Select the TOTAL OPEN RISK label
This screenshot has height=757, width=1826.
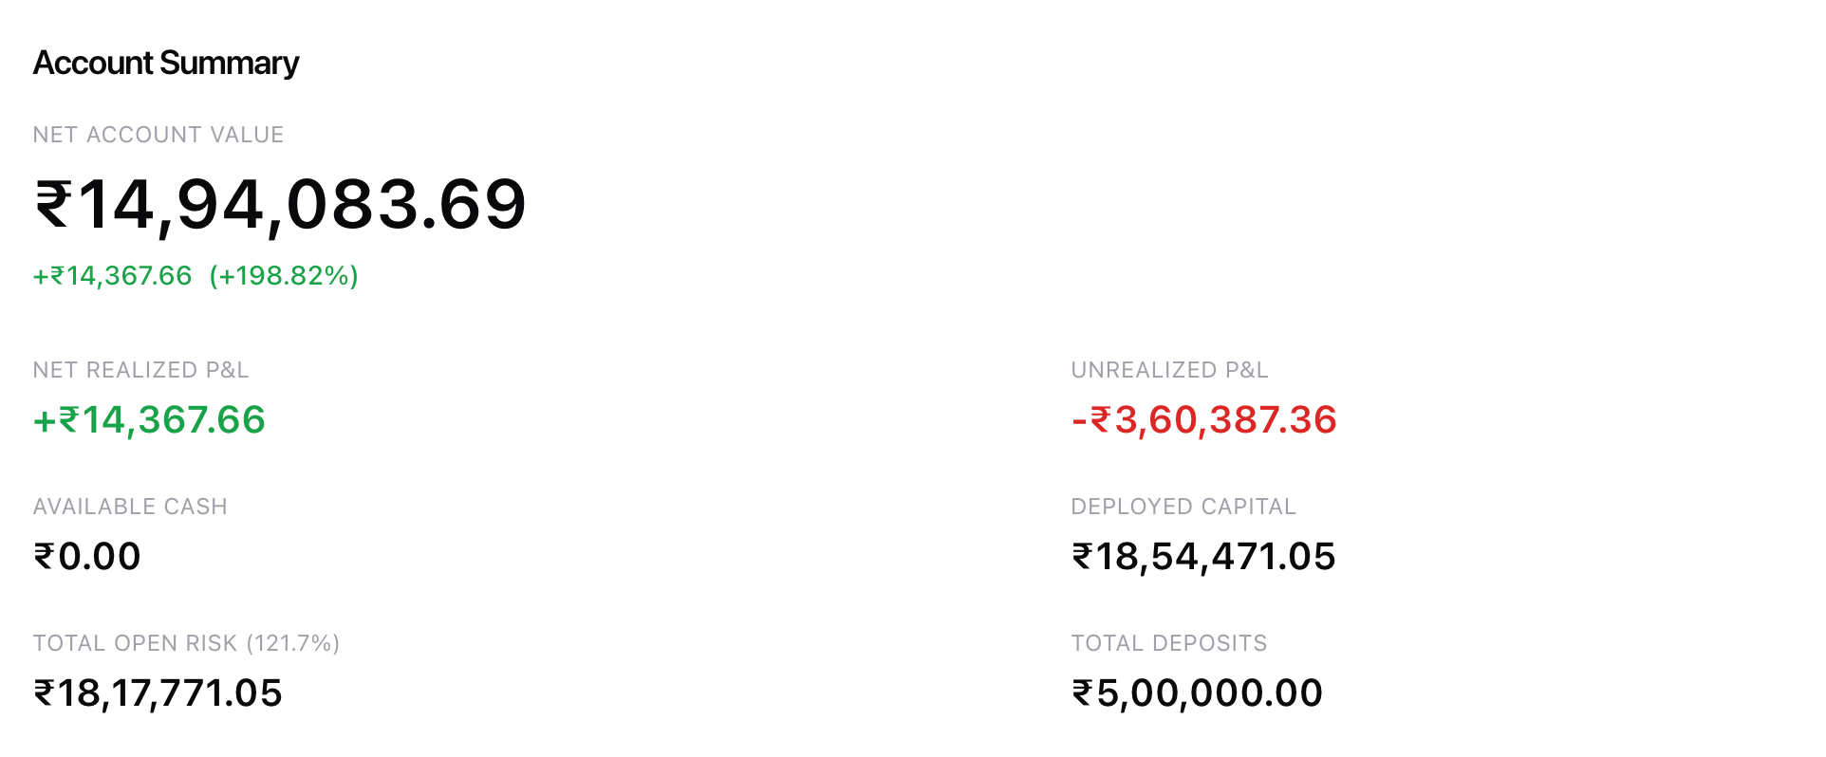click(x=136, y=643)
